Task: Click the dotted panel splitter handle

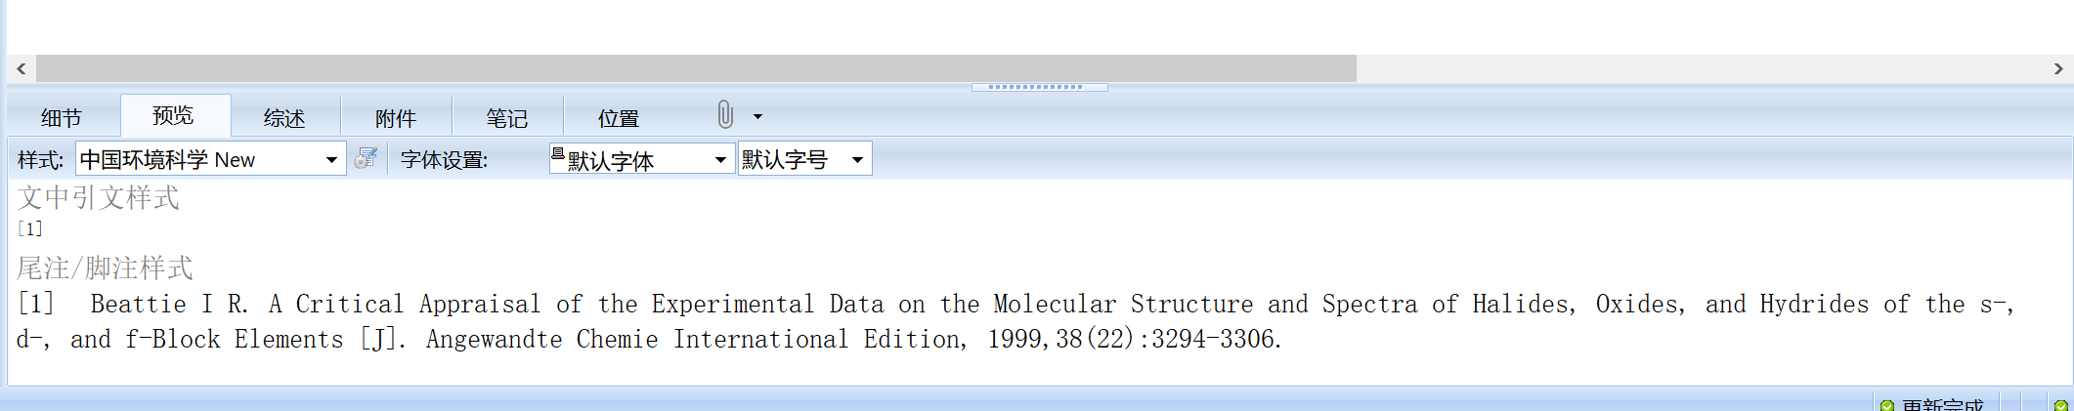Action: [1039, 87]
